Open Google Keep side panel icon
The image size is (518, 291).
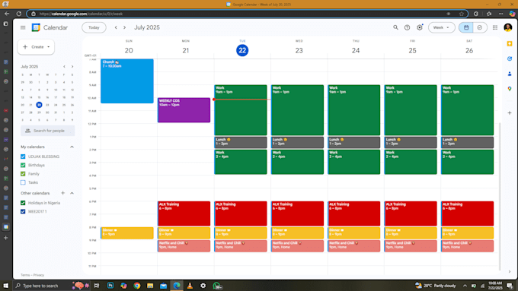tap(510, 44)
